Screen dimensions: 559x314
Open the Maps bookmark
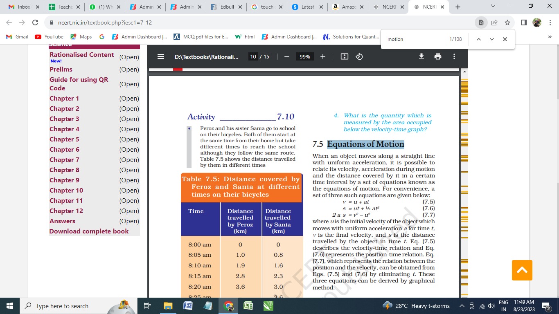click(81, 37)
